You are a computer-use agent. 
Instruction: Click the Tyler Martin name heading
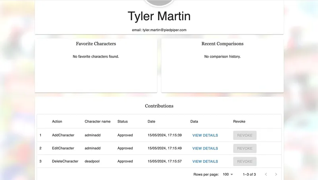(x=159, y=16)
